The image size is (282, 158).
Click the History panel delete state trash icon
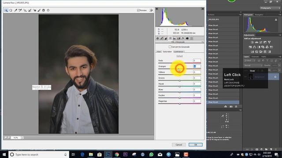(x=236, y=107)
